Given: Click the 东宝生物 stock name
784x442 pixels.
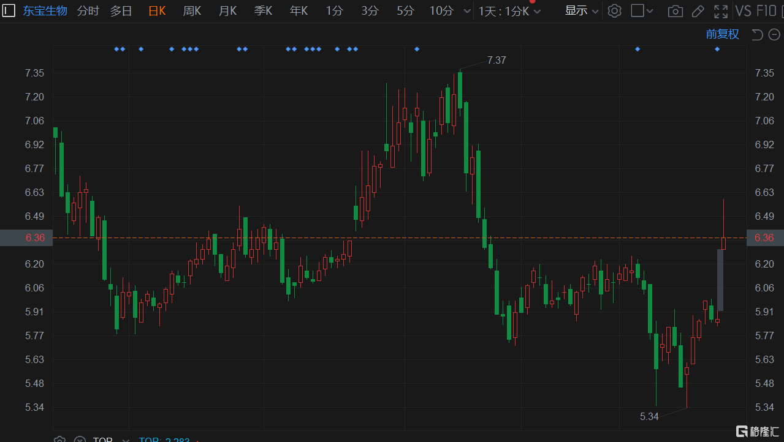Looking at the screenshot, I should point(45,10).
